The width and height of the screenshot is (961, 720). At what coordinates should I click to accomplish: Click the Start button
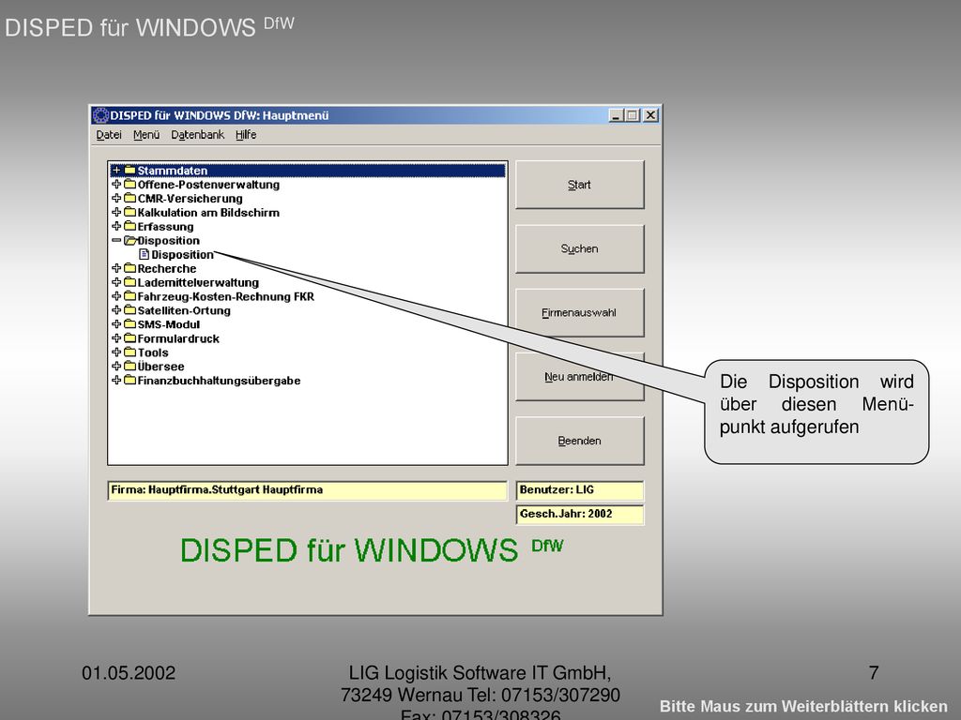(x=579, y=185)
